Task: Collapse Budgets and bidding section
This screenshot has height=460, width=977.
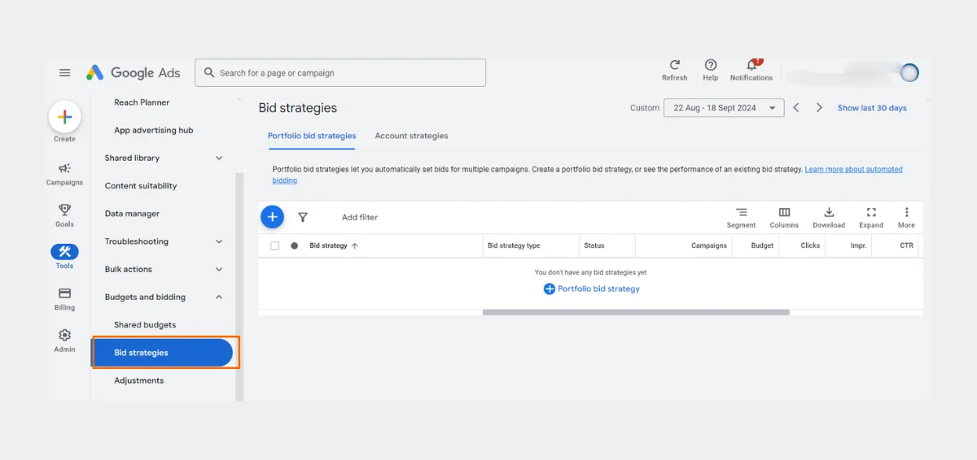Action: point(218,297)
